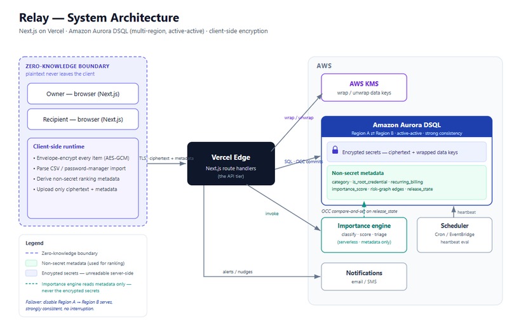
Task: Click 'heartbeat eval' text in Scheduler
Action: click(x=454, y=242)
